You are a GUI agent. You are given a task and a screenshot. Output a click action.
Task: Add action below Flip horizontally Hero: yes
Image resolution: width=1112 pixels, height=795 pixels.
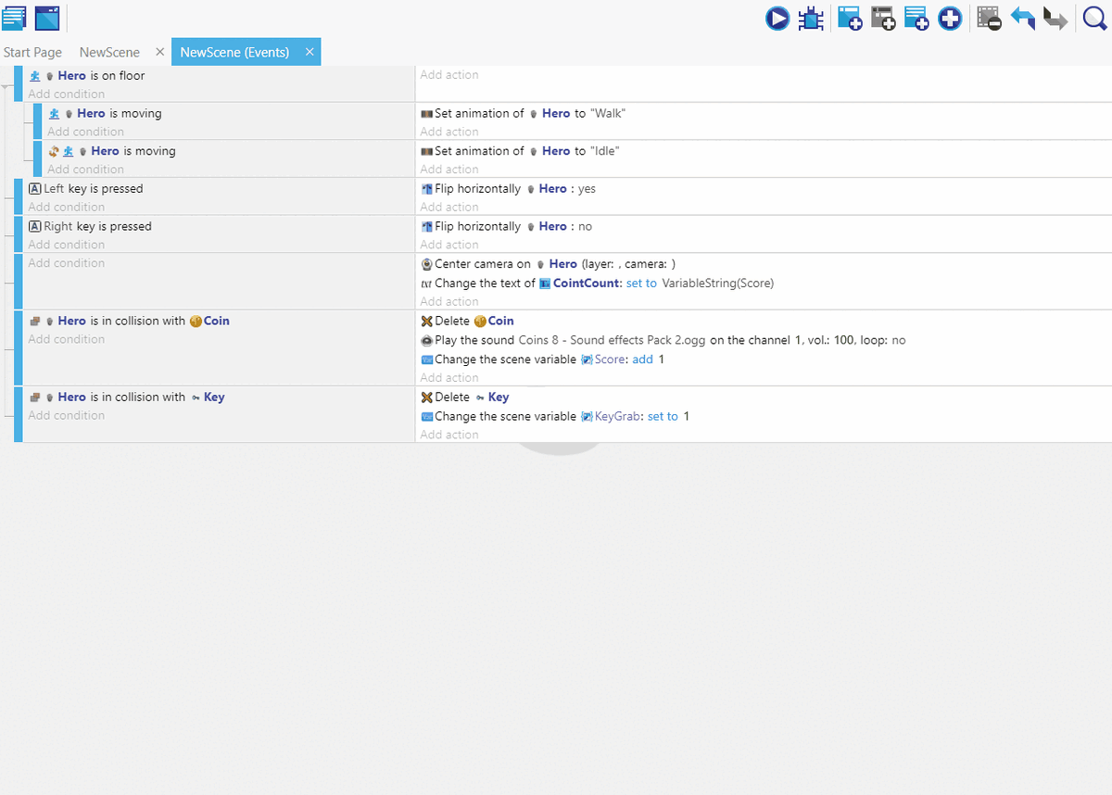pos(449,207)
